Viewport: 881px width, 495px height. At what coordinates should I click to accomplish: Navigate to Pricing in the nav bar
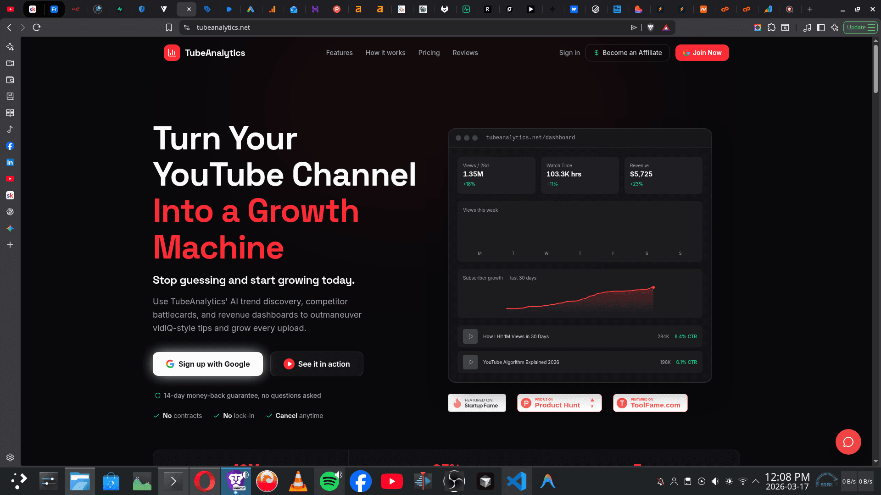[429, 53]
